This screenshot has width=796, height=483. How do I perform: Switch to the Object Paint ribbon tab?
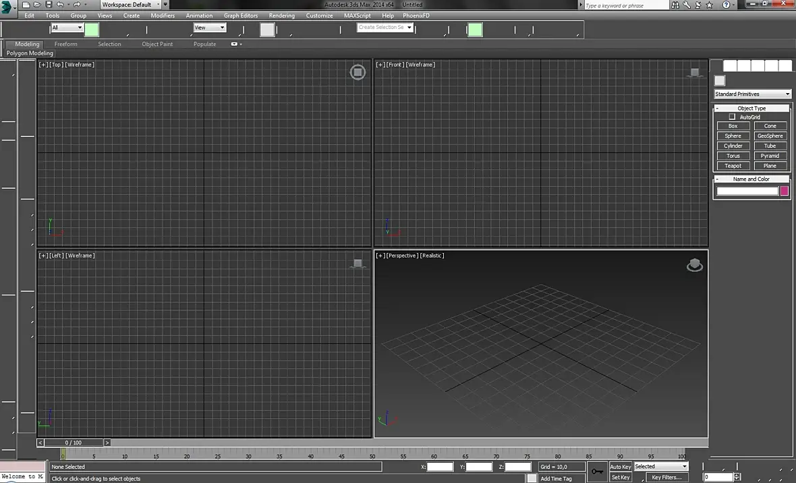(x=157, y=45)
